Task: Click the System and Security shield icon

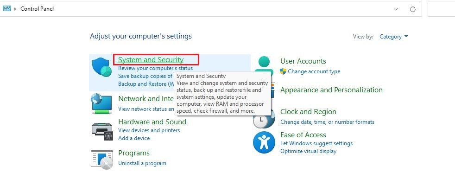Action: [102, 67]
